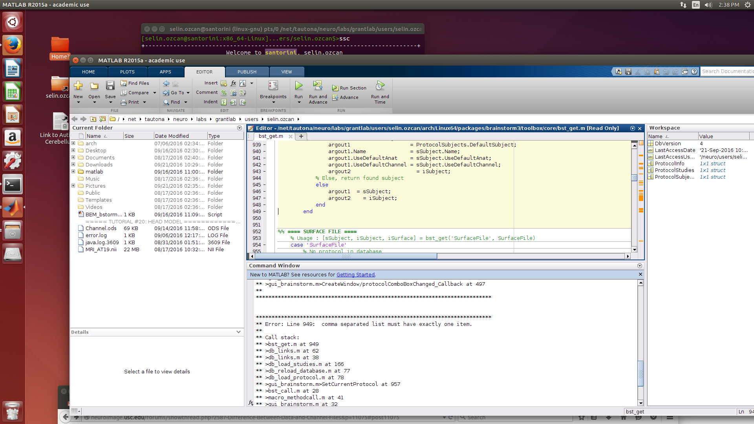Switch to the PLOTS tab
The image size is (754, 424).
click(127, 72)
